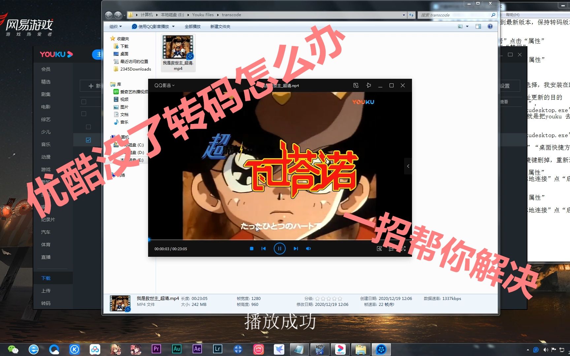
Task: Select 会员 in Youku sidebar
Action: point(46,69)
